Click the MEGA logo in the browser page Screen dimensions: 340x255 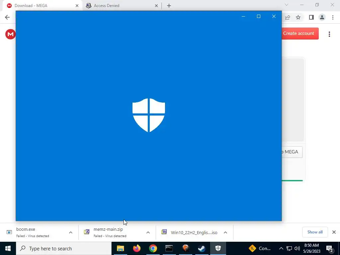(10, 34)
